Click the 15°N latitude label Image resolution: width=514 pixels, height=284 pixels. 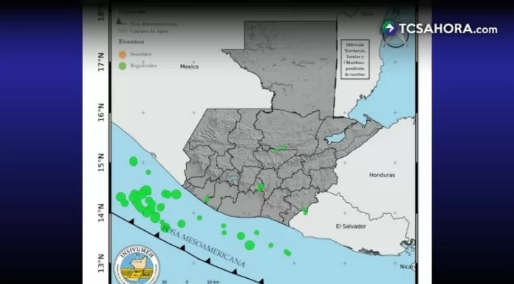[101, 163]
